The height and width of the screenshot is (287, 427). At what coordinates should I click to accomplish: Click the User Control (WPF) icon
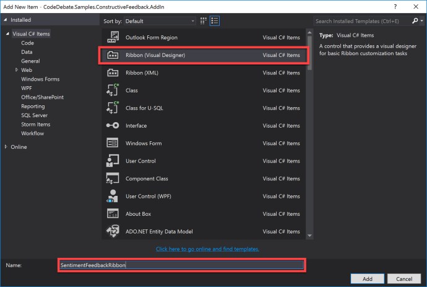point(113,196)
